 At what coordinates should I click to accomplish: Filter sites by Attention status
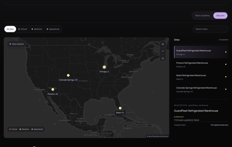[37, 29]
